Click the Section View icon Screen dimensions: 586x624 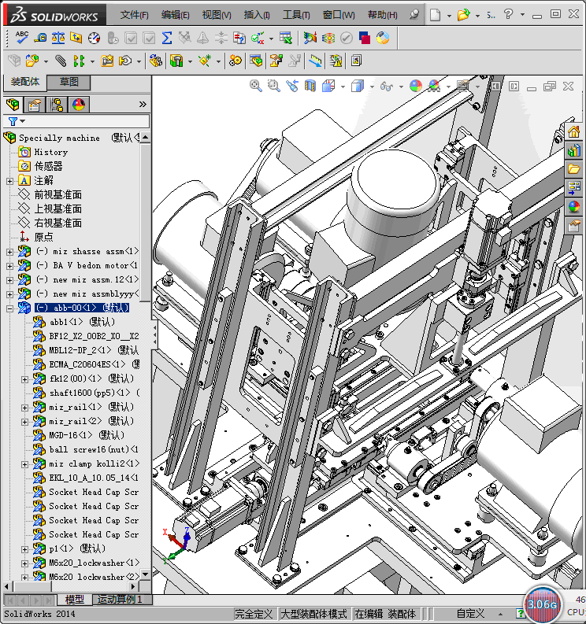[x=310, y=86]
